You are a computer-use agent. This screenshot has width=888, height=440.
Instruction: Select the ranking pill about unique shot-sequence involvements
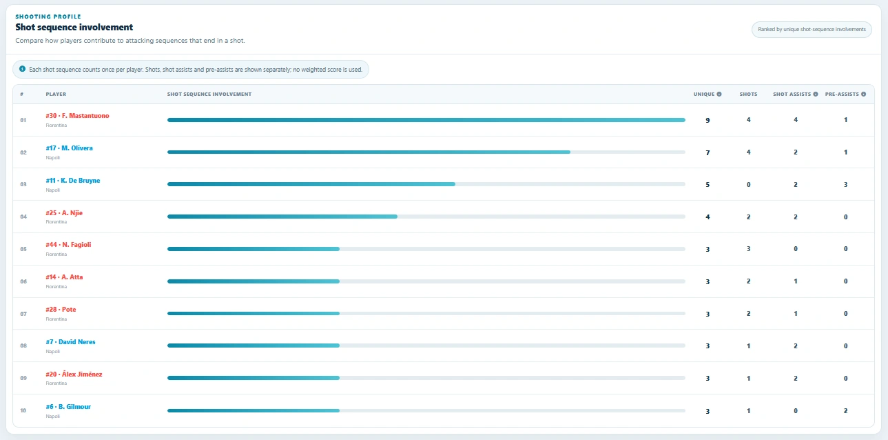coord(812,30)
